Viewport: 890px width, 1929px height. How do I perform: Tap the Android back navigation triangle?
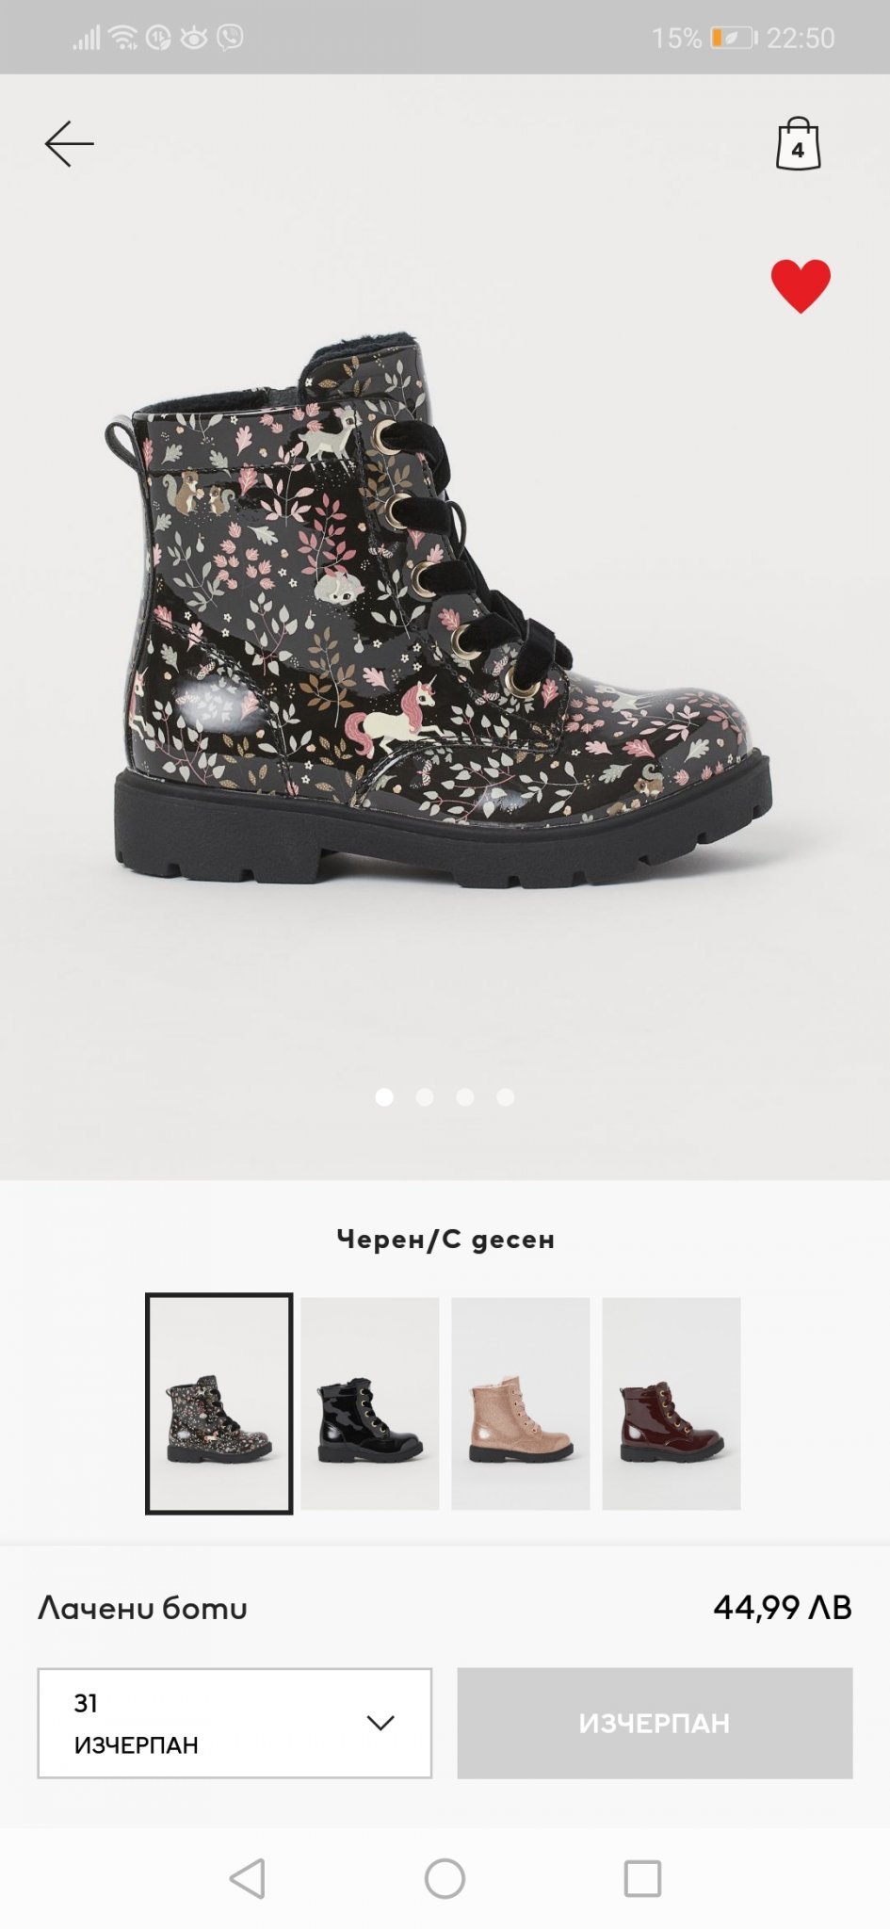[248, 1878]
